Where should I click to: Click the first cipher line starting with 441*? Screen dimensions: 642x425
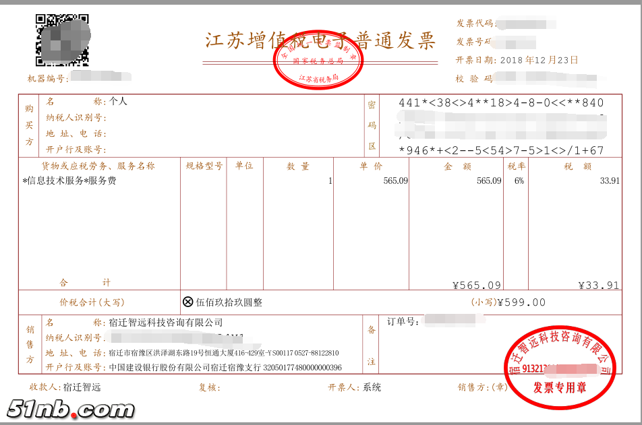coord(501,103)
